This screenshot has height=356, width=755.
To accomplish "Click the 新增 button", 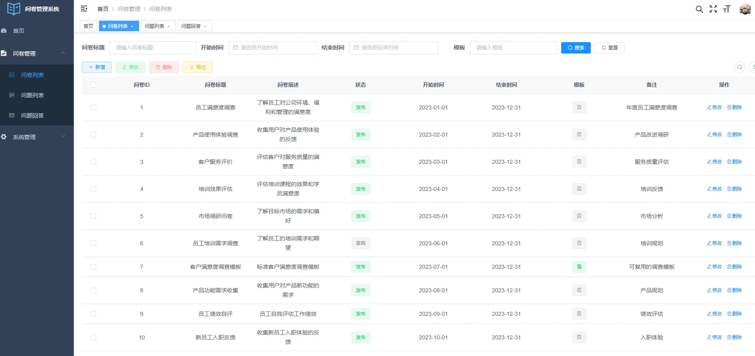I will [x=97, y=67].
